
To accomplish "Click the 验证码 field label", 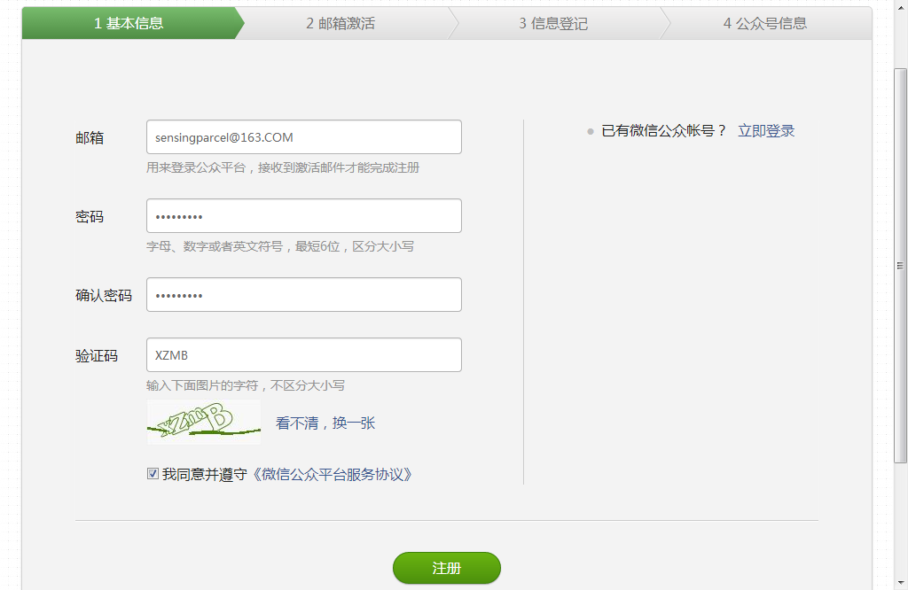I will coord(97,356).
